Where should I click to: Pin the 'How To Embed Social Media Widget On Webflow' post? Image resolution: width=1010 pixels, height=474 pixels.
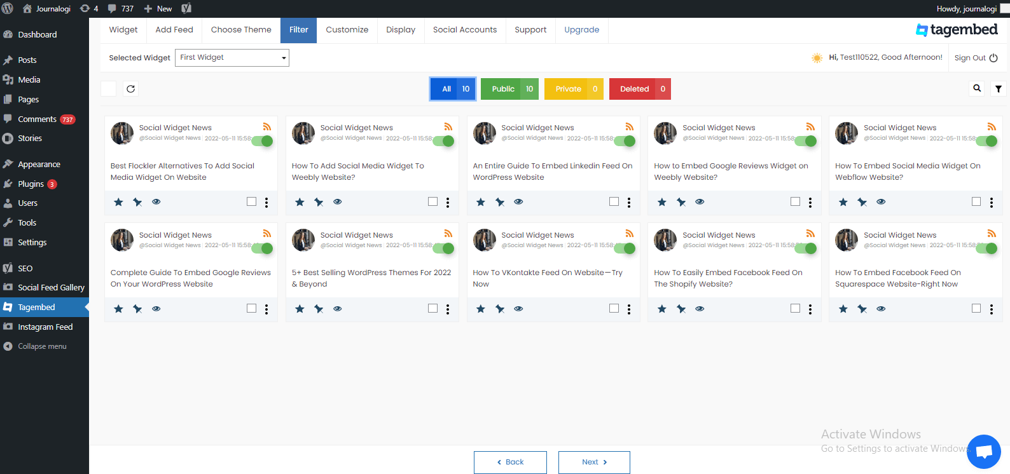(862, 202)
